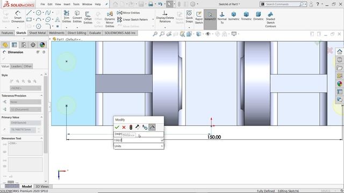This screenshot has width=344, height=193.
Task: Select the Corner Rectangle tool
Action: pyautogui.click(x=28, y=19)
